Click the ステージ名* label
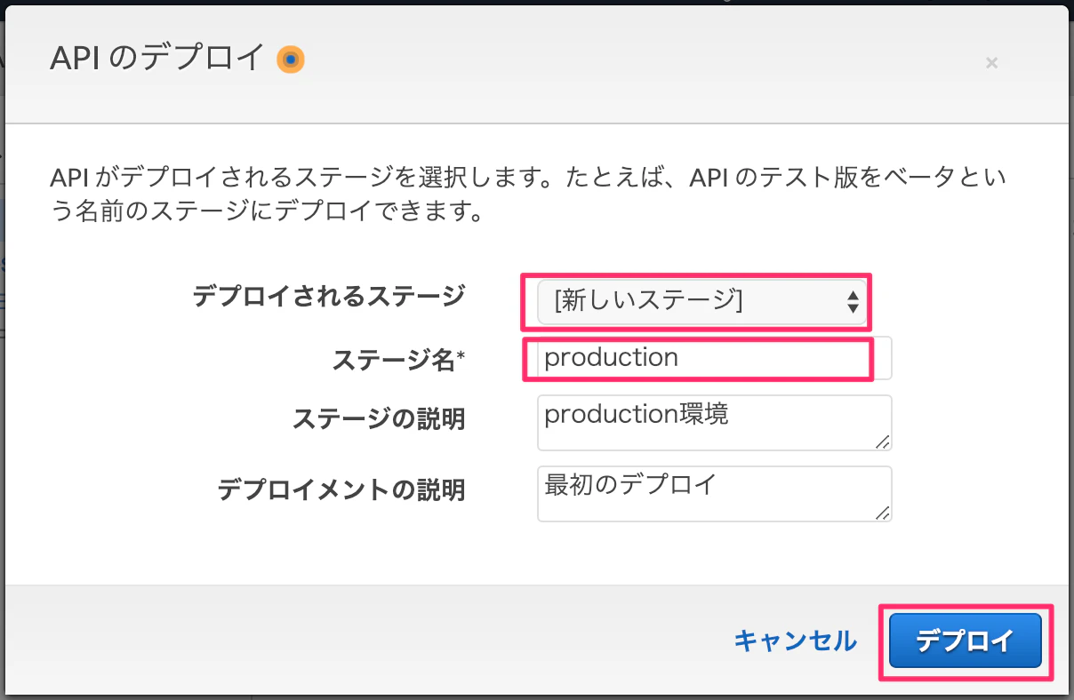Screen dimensions: 1074x700 [x=399, y=359]
